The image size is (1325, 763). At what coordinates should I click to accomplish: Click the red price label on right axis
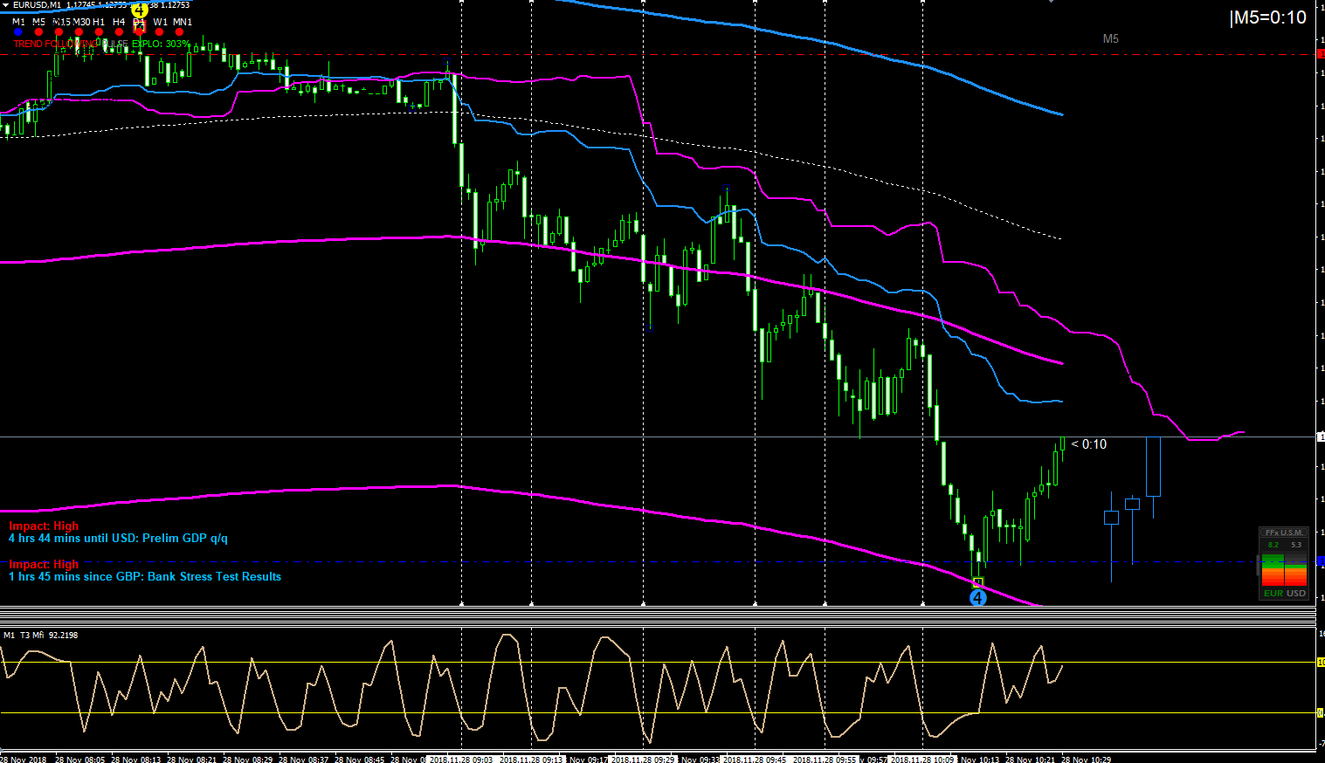click(x=1321, y=54)
